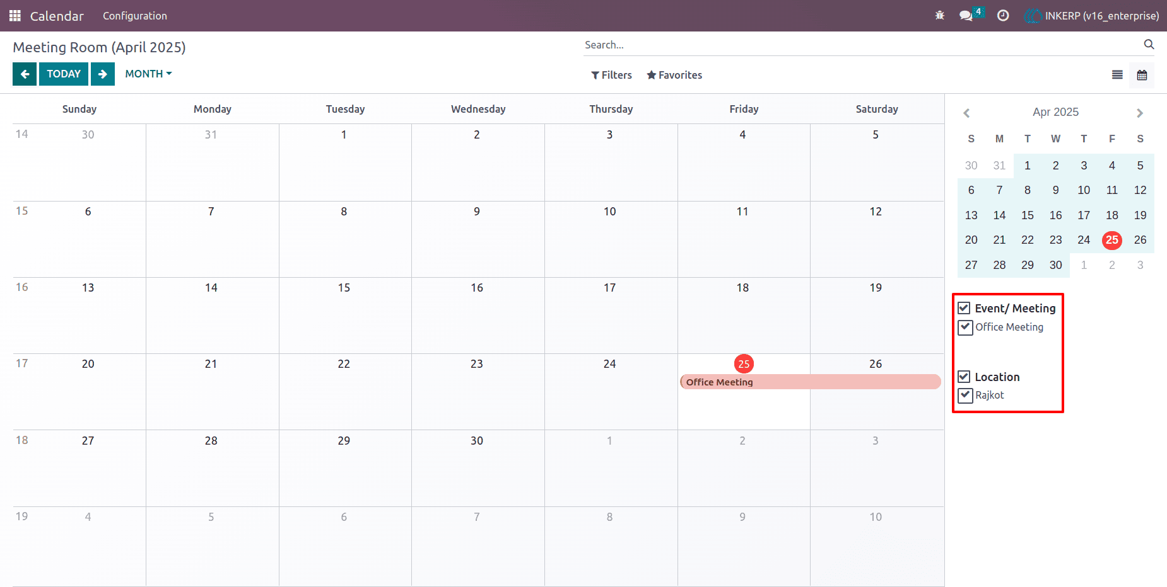Select 30 of April in mini calendar

[1055, 265]
